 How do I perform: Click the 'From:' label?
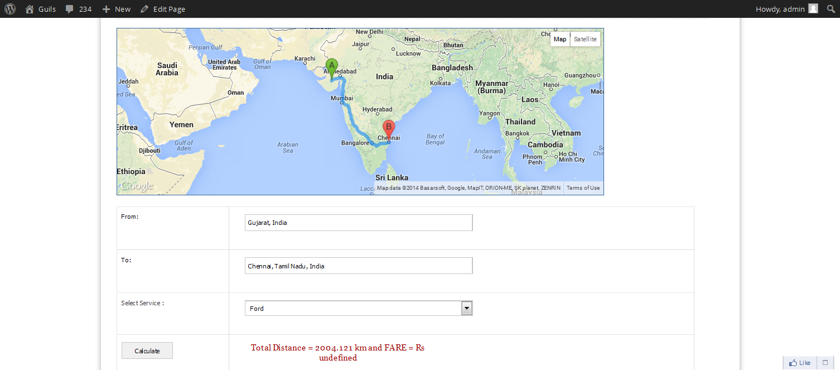130,217
